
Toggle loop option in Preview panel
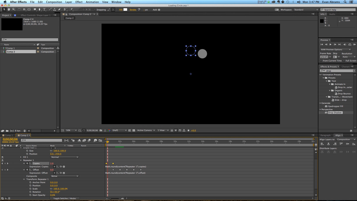(350, 45)
